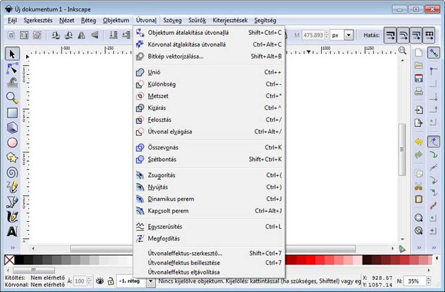This screenshot has height=292, width=445.
Task: Open the px unit dropdown
Action: coord(348,35)
